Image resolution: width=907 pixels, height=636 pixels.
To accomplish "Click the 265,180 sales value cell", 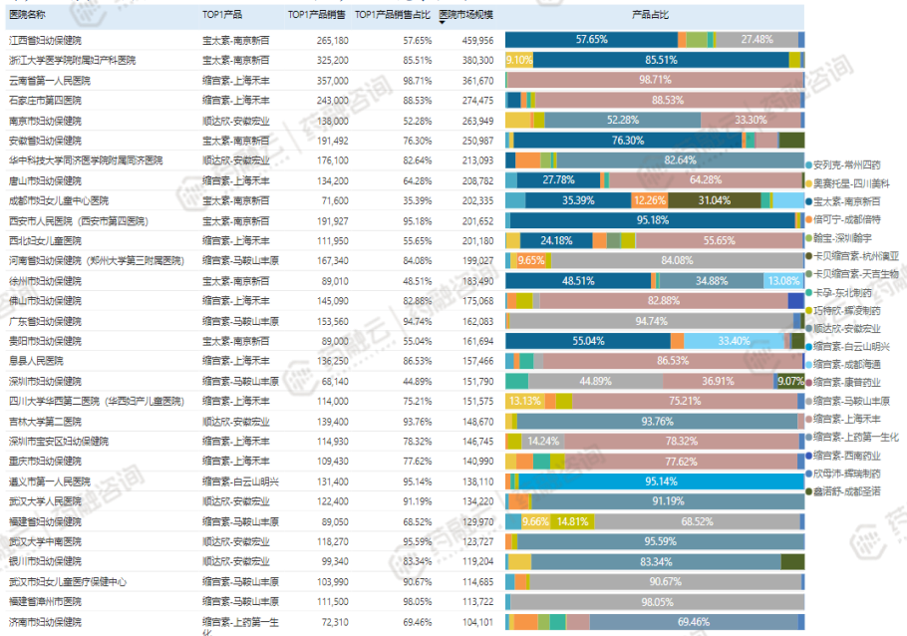I will [x=332, y=40].
